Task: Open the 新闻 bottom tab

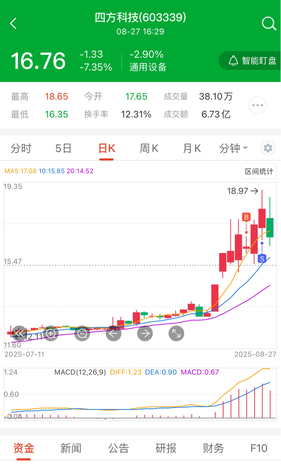Action: [x=71, y=448]
